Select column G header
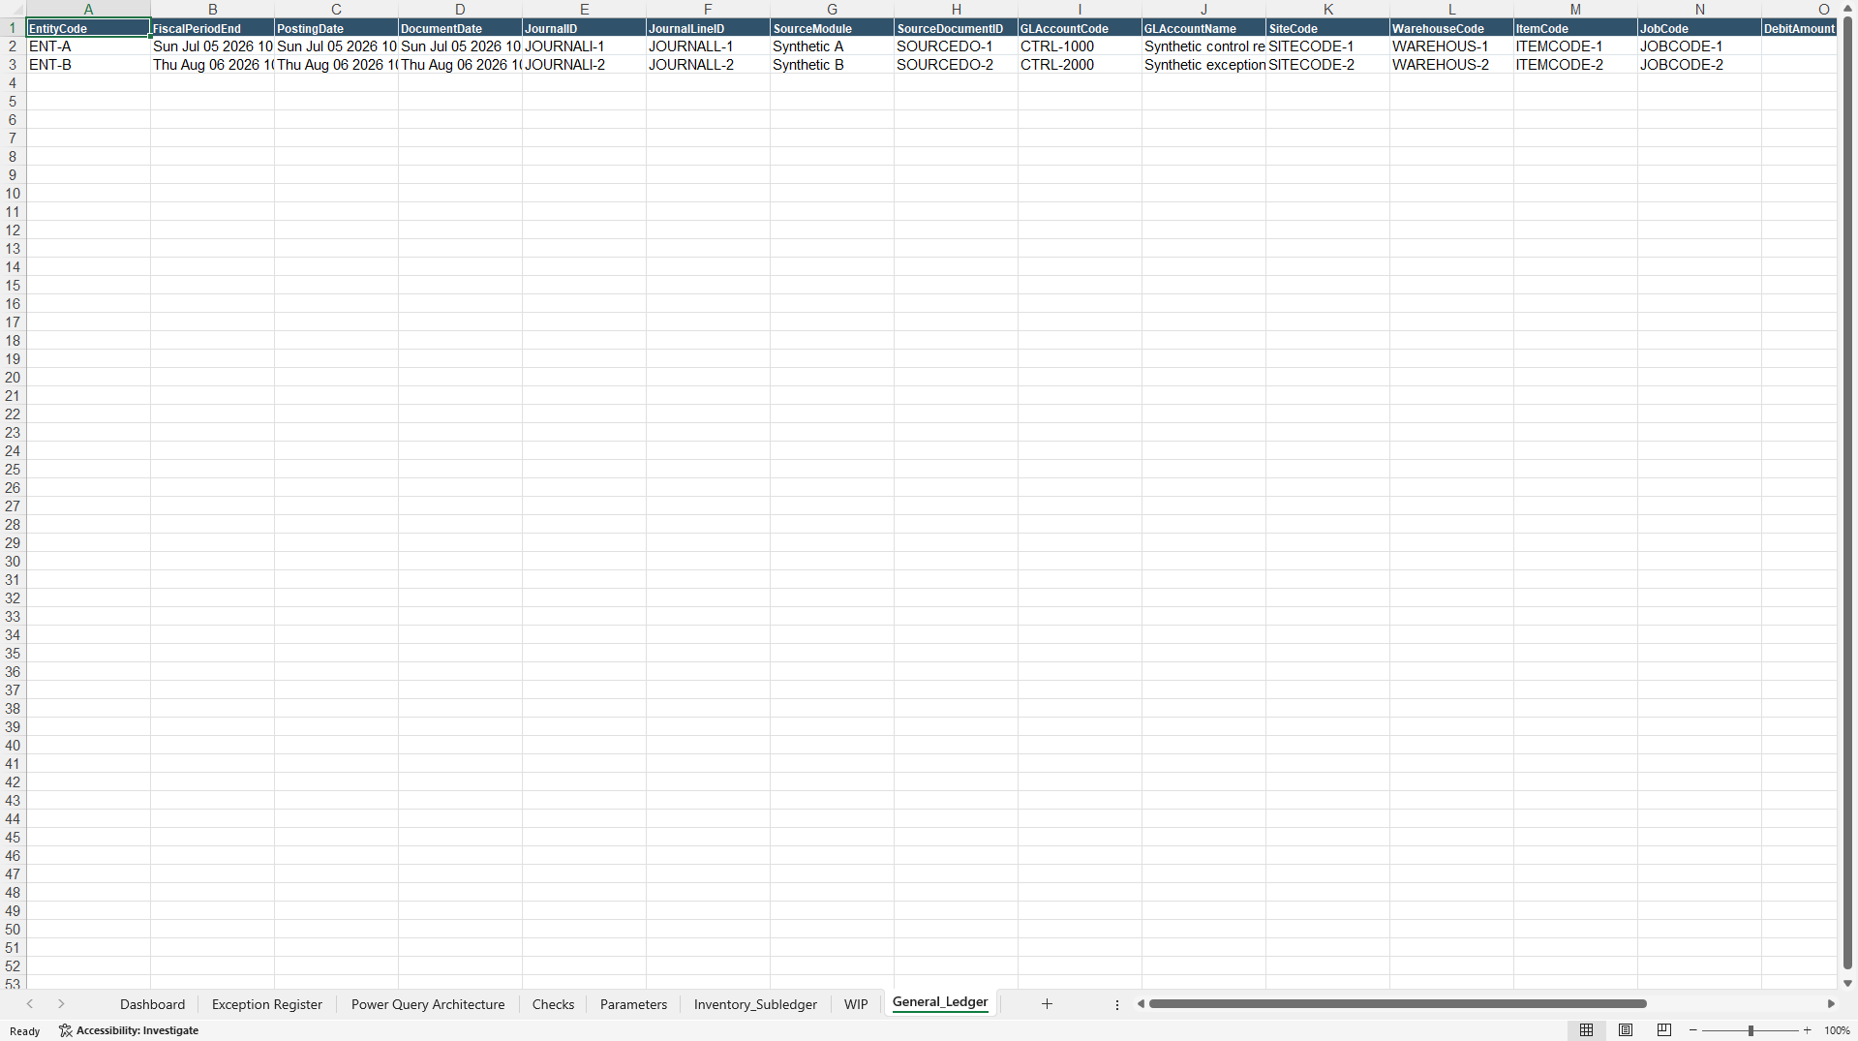 [832, 9]
